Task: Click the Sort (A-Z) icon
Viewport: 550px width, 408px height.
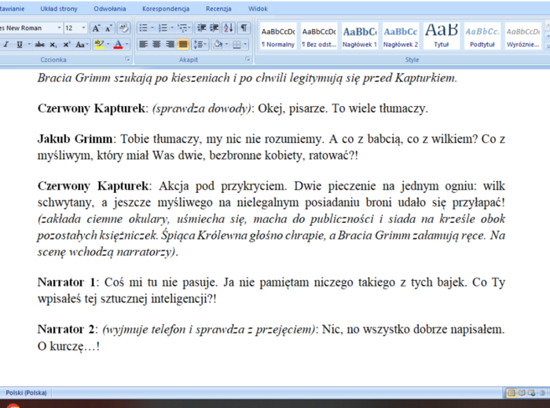Action: (227, 28)
